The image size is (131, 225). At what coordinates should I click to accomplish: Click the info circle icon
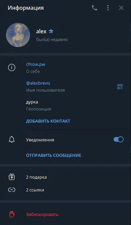click(x=12, y=67)
